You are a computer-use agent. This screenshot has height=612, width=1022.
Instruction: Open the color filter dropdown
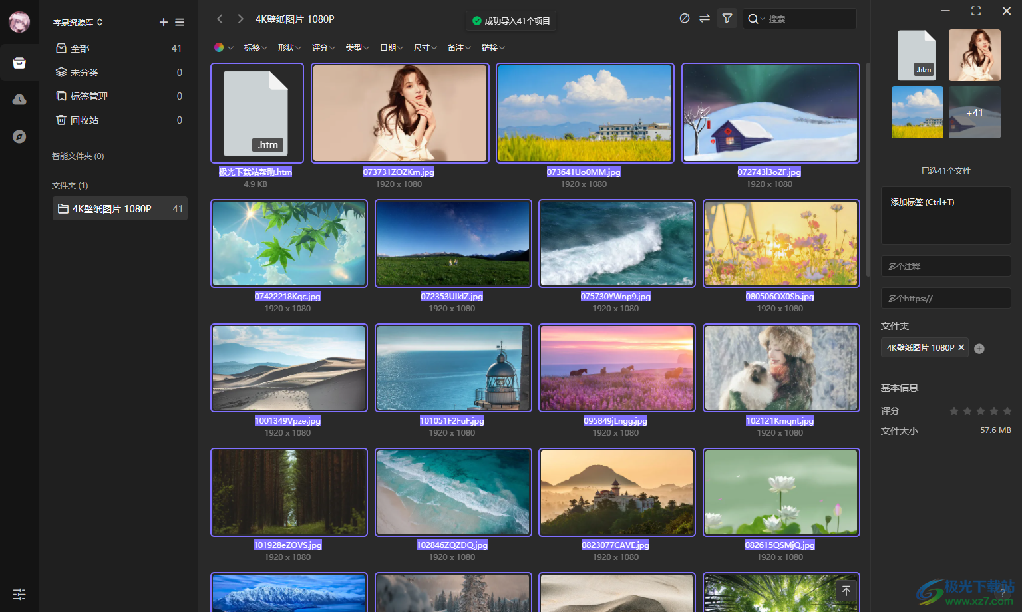click(x=224, y=47)
